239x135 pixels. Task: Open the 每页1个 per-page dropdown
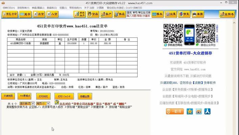point(43,104)
